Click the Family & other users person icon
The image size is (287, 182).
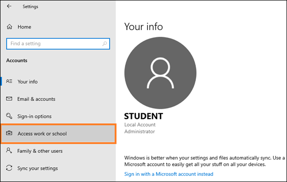click(9, 150)
